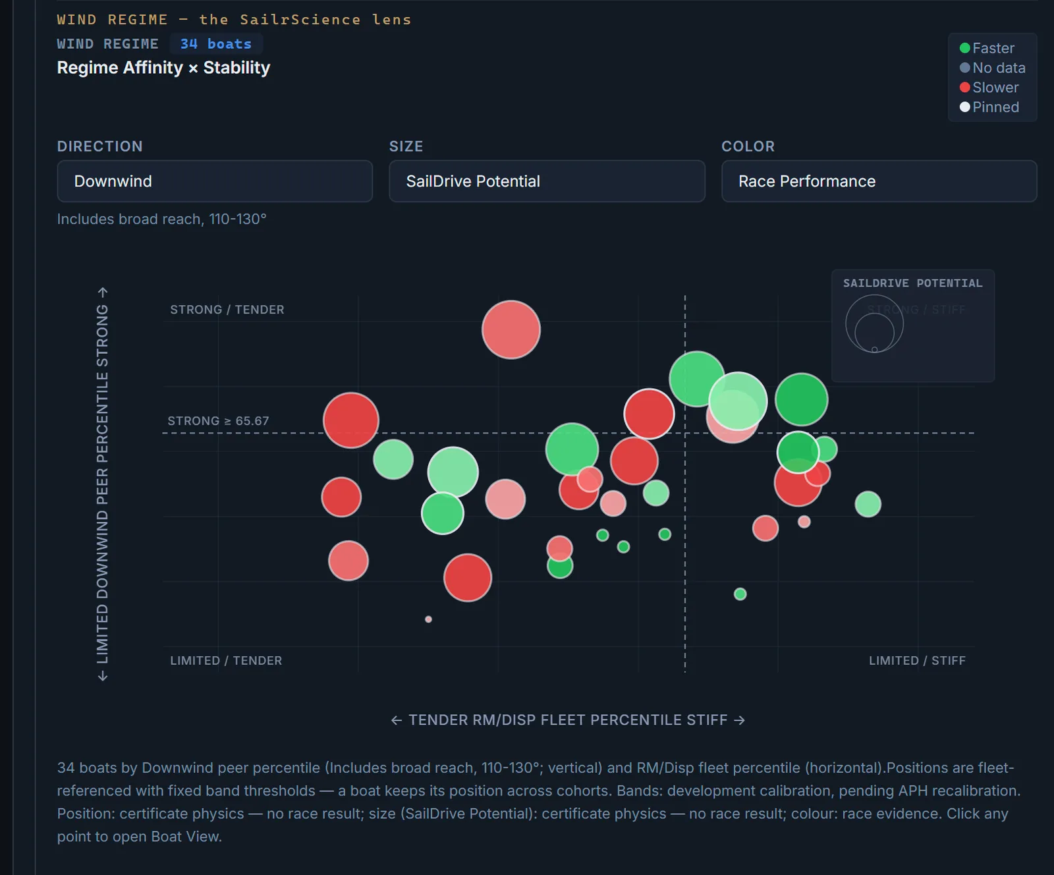Open the rightmost light green bubble
This screenshot has height=875, width=1054.
pyautogui.click(x=868, y=504)
